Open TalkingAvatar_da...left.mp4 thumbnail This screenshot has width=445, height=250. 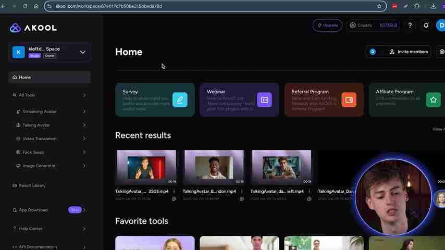tap(281, 167)
